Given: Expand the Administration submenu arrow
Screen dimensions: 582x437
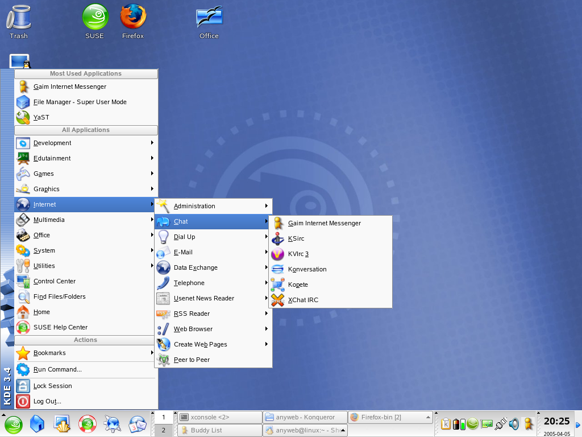Looking at the screenshot, I should (x=267, y=206).
